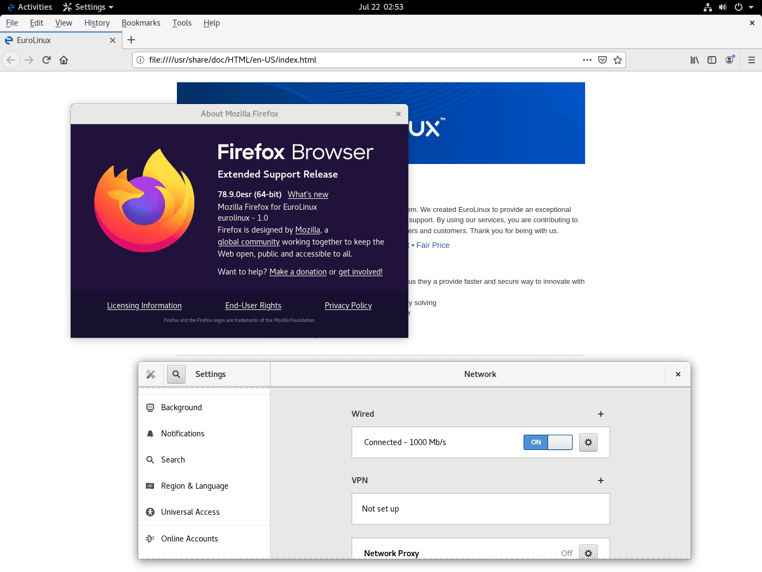Bookmark this page with the star
The width and height of the screenshot is (762, 572).
point(618,60)
